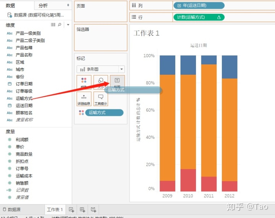Click the new dashboard icon
Screen dimensions: 275x218
click(82, 210)
